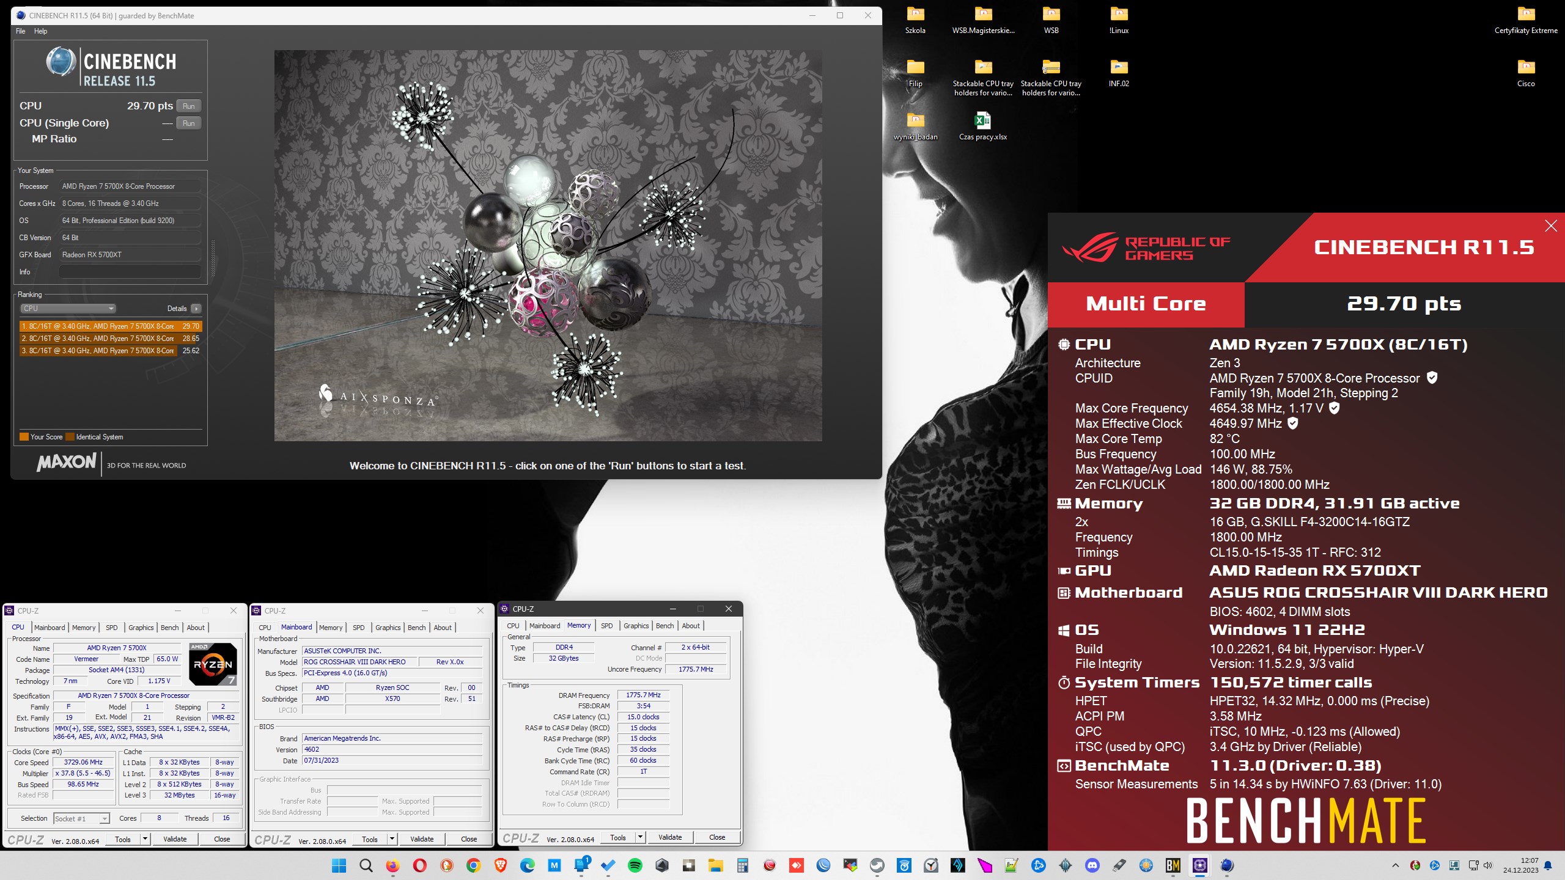Viewport: 1565px width, 880px height.
Task: Launch Google Chrome from the taskbar
Action: 473,865
